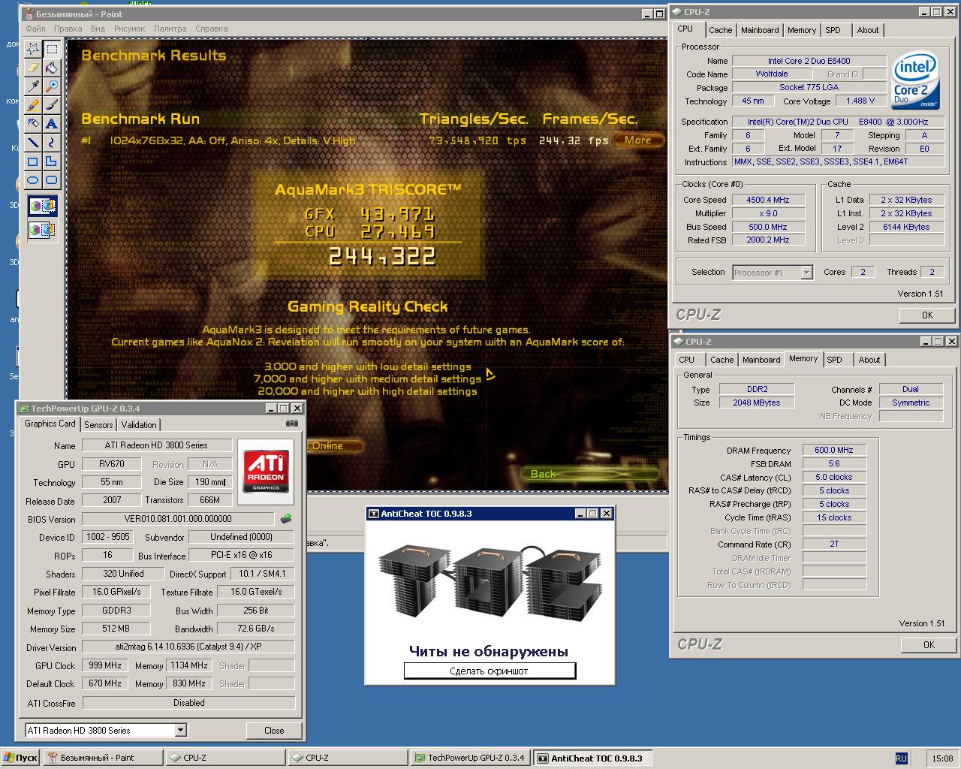Click OK in the lower CPU-Z memory window
Image resolution: width=961 pixels, height=769 pixels.
tap(929, 644)
